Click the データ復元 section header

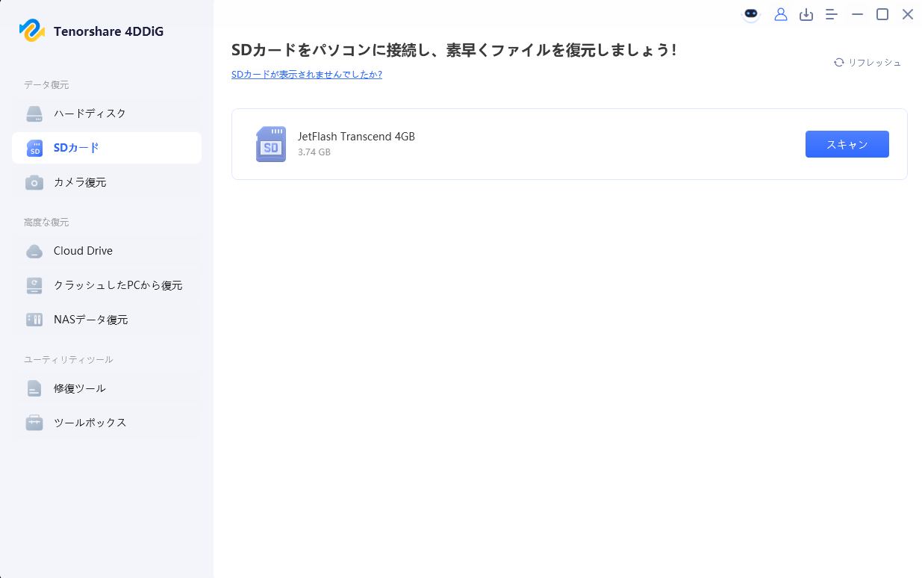[x=46, y=85]
